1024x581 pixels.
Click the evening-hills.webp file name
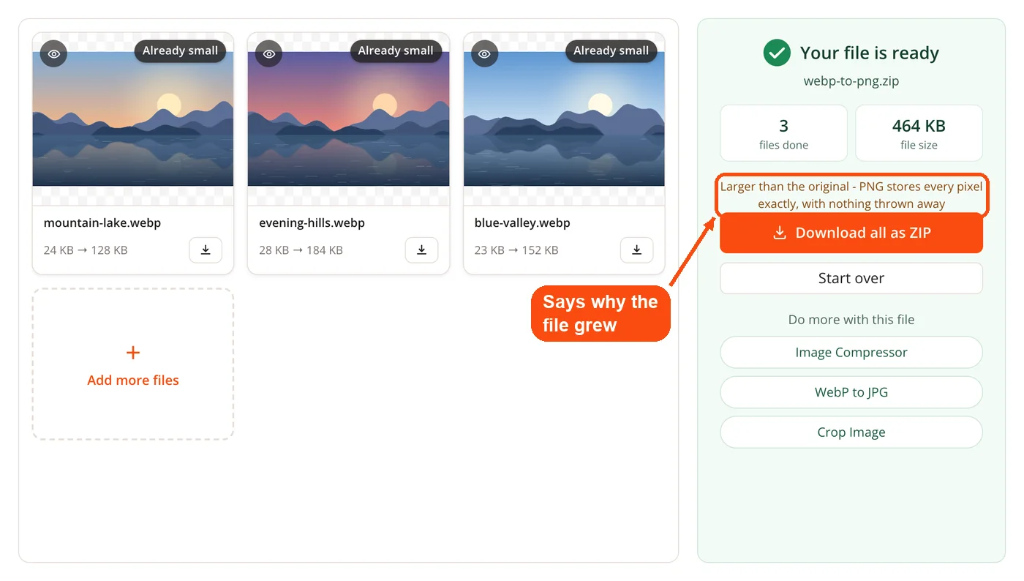pos(312,222)
